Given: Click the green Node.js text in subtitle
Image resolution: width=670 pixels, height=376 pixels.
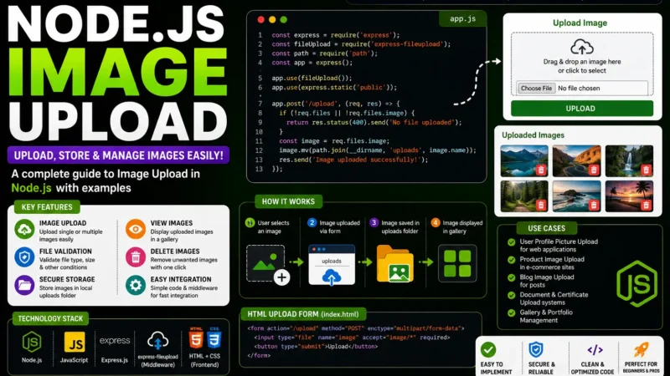Looking at the screenshot, I should [x=31, y=188].
